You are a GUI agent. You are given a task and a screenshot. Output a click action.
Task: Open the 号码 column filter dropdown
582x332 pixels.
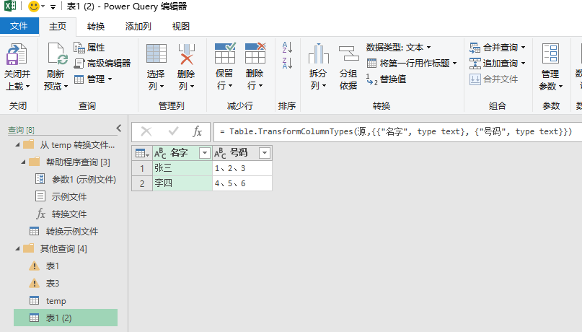[x=265, y=153]
